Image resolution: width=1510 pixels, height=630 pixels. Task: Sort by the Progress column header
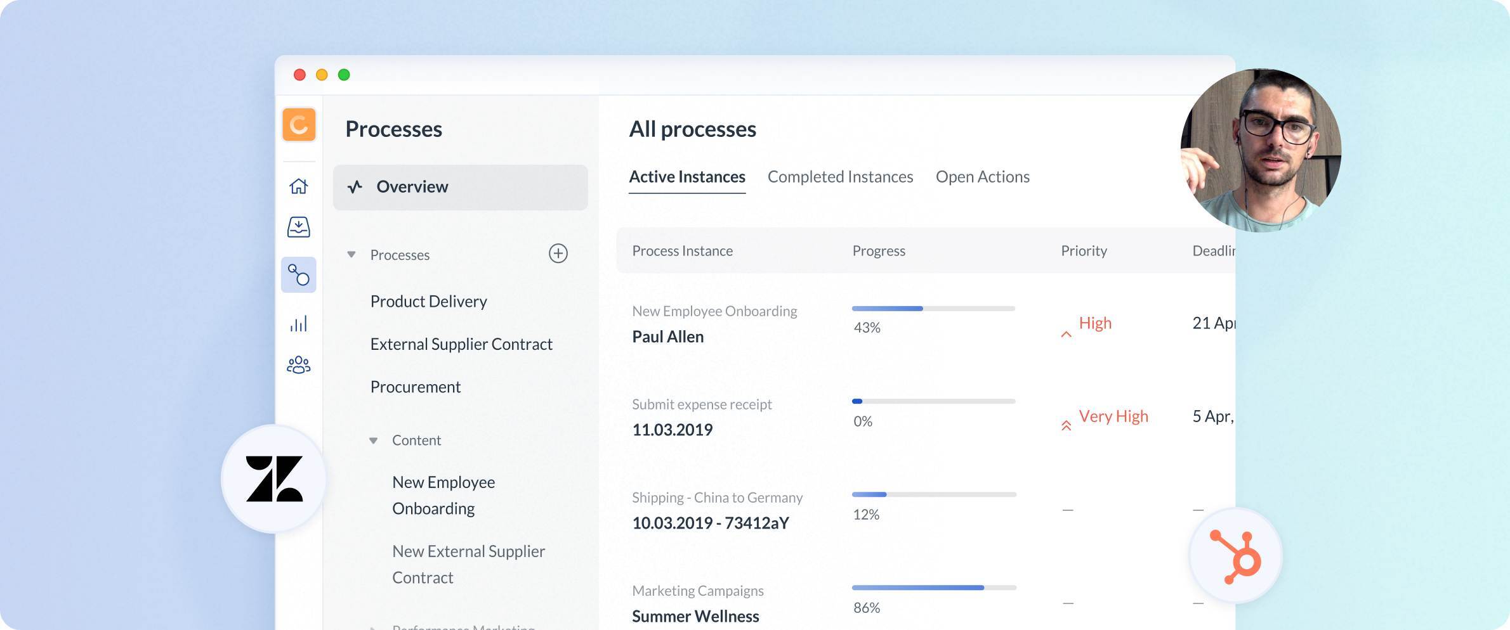coord(879,251)
